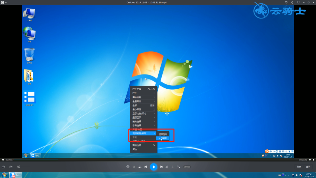Open the 盒子 box panel
This screenshot has width=316, height=178.
click(308, 167)
